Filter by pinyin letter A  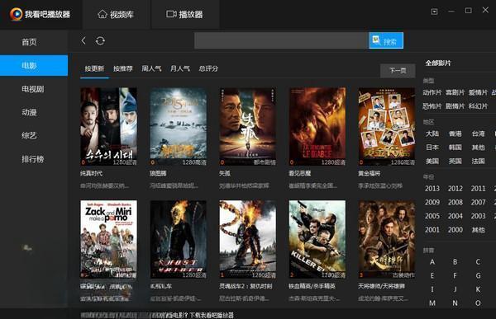coord(432,262)
